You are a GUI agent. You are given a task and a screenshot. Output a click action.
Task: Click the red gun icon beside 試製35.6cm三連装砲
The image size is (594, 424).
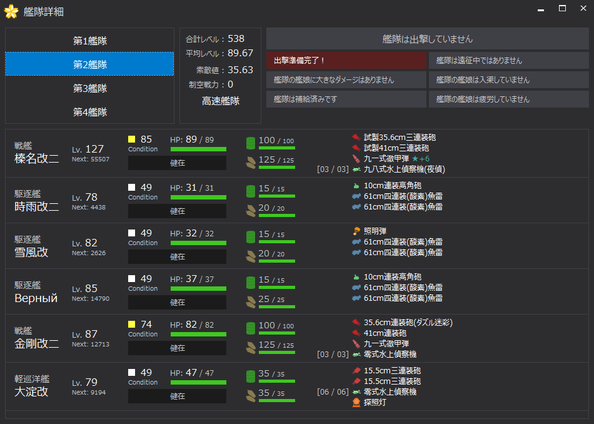pyautogui.click(x=356, y=137)
